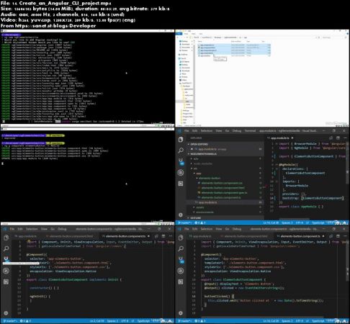Select This PC in File Explorer navigation pane
The height and width of the screenshot is (324, 350).
[x=183, y=58]
